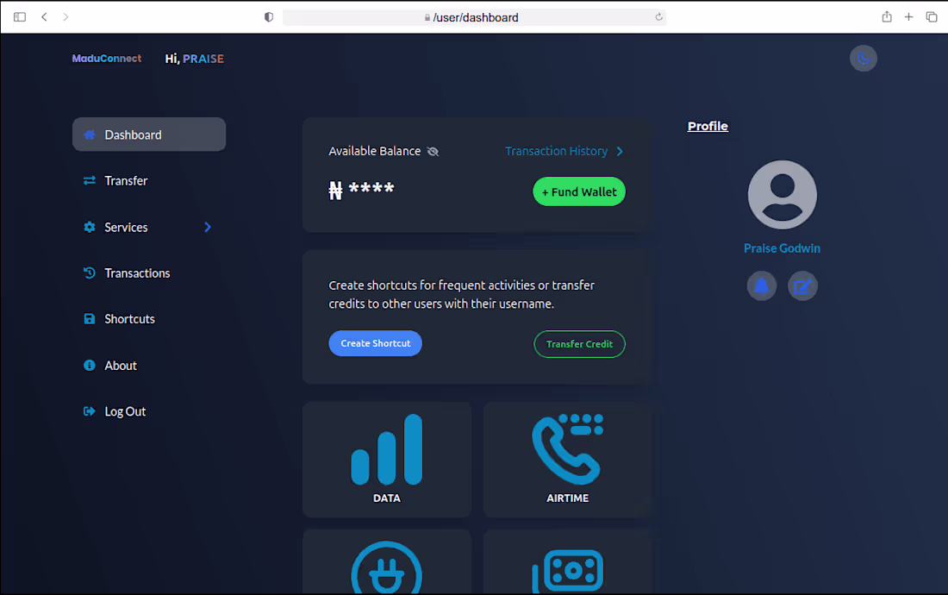The image size is (948, 595).
Task: Click the Services gear icon
Action: pos(89,227)
